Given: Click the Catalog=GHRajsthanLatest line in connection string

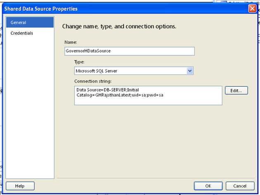Looking at the screenshot, I should pos(108,95).
